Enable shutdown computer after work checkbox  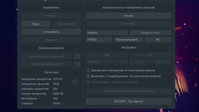pyautogui.click(x=88, y=70)
